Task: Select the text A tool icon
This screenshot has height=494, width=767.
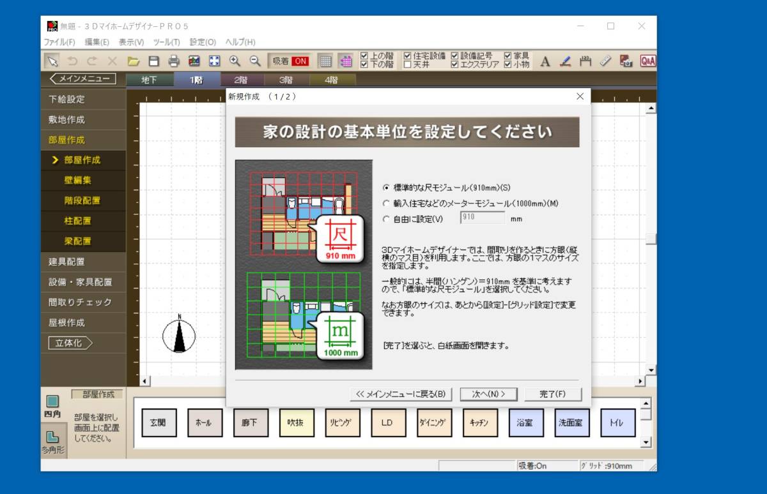Action: [545, 61]
